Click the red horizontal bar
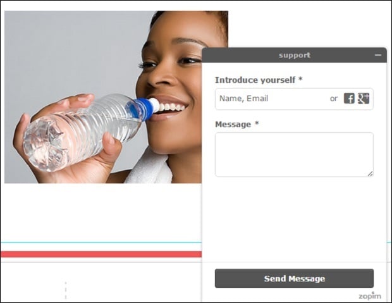Viewport: 392px width, 303px height. click(101, 254)
